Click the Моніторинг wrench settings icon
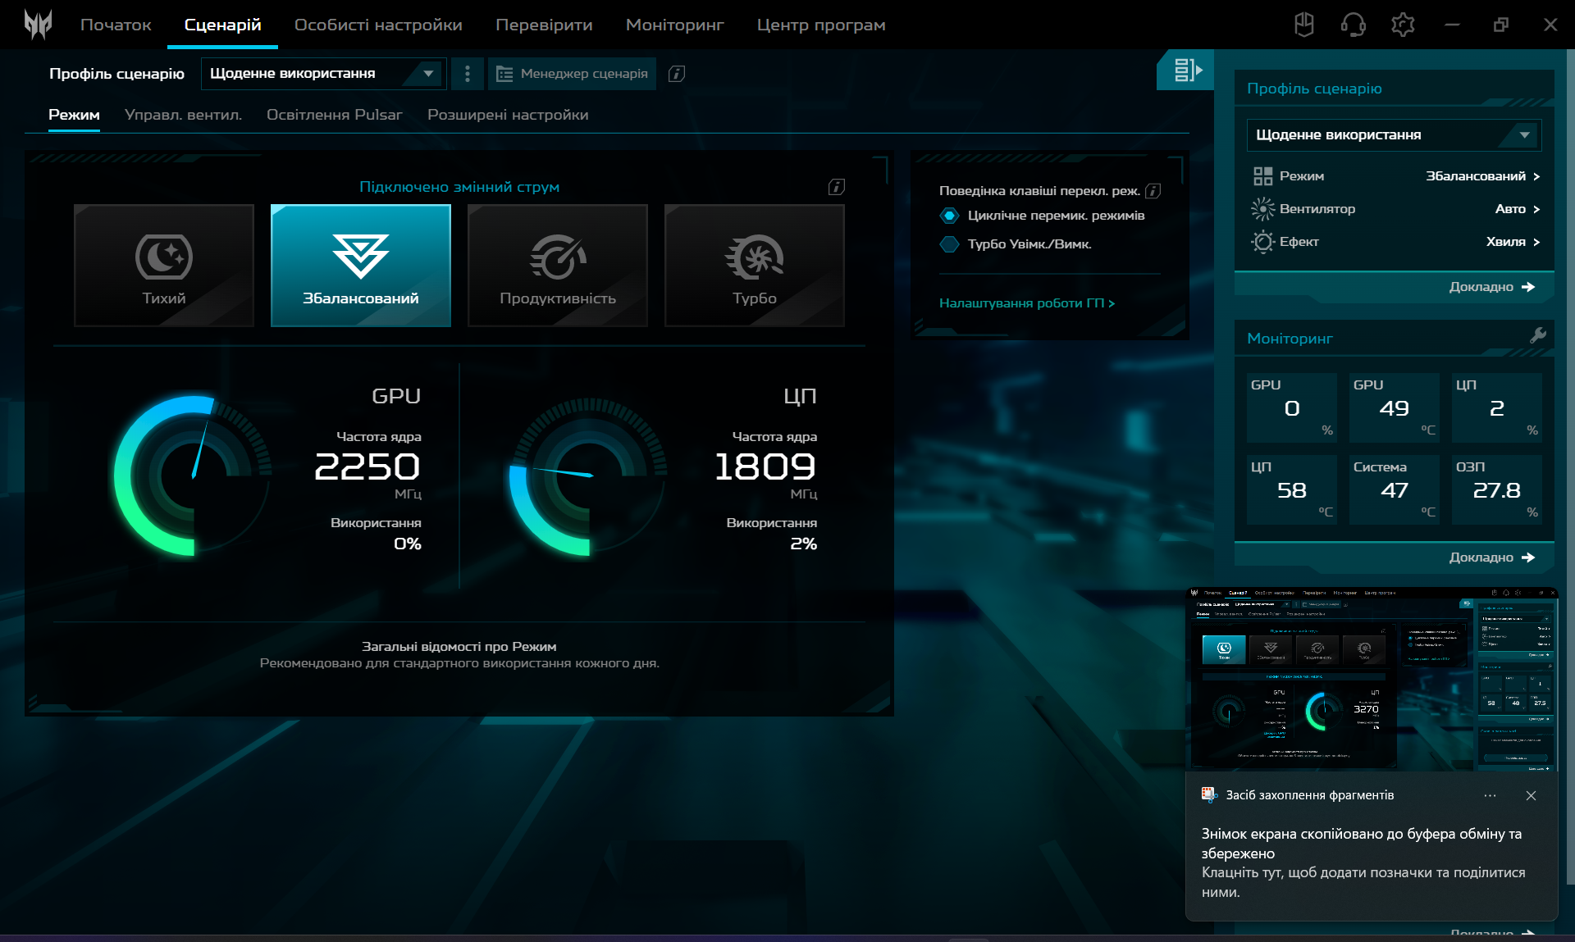This screenshot has width=1575, height=942. [1537, 335]
